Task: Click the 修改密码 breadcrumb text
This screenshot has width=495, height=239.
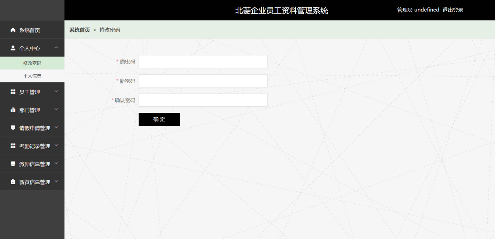Action: (110, 30)
